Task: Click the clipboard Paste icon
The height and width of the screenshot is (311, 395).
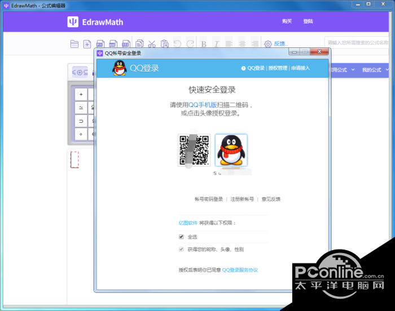Action: pos(165,44)
